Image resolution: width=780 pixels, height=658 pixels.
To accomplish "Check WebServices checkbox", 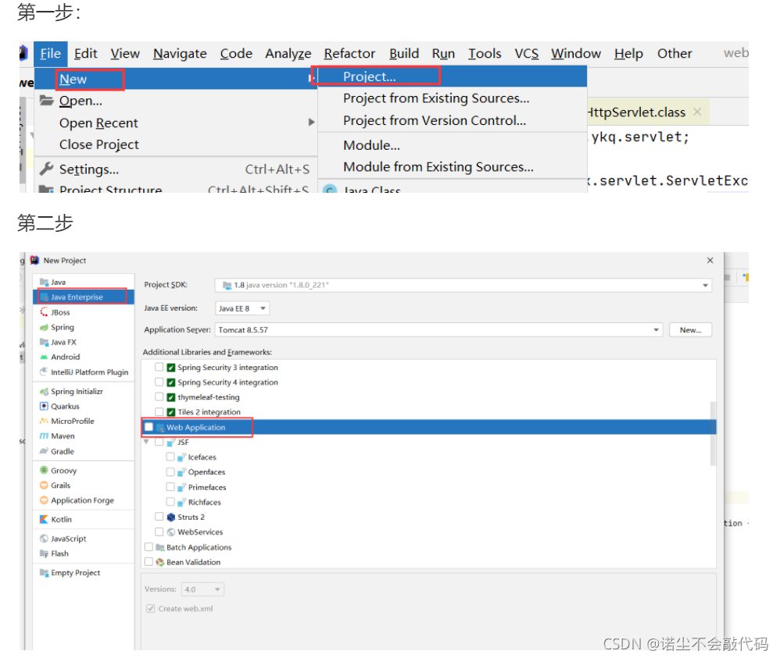I will 159,532.
